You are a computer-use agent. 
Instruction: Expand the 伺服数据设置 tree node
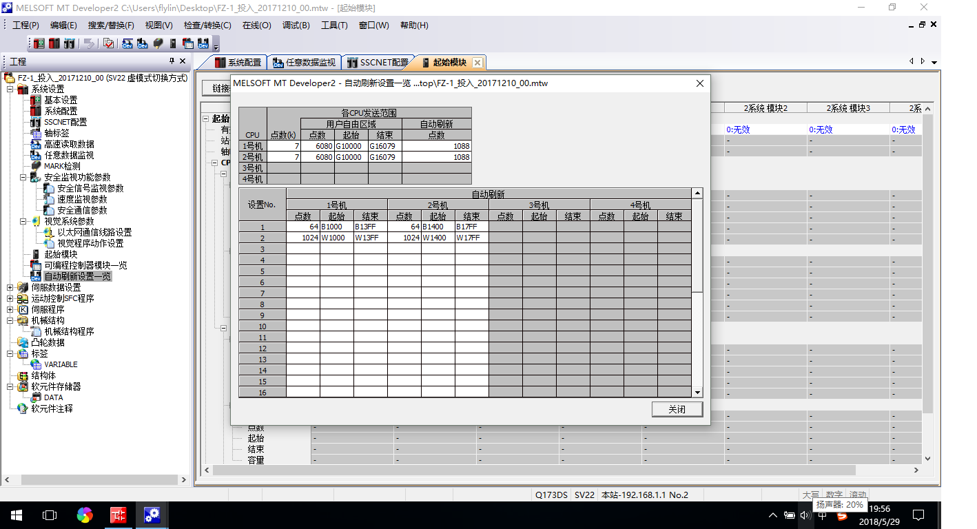10,287
